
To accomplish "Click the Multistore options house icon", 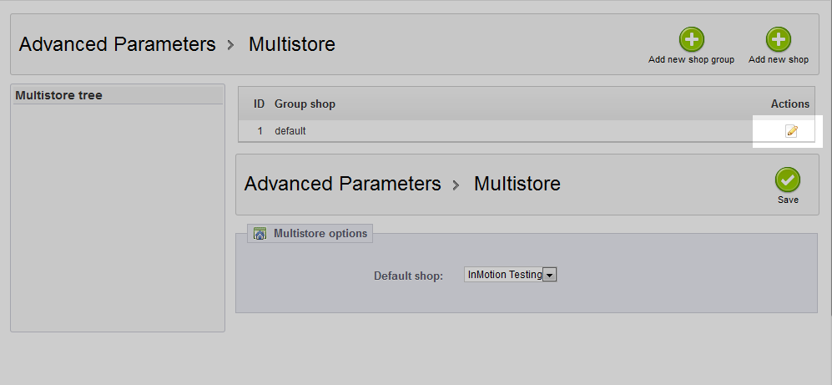I will coord(260,234).
